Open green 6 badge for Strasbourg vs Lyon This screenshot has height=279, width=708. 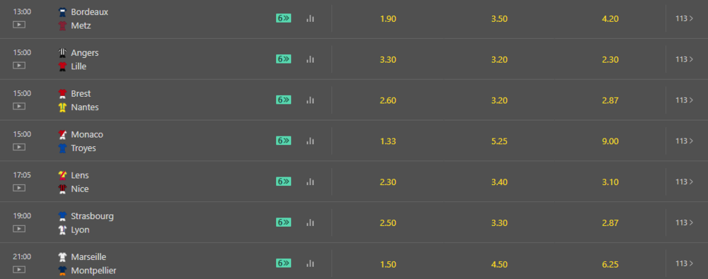pyautogui.click(x=284, y=222)
